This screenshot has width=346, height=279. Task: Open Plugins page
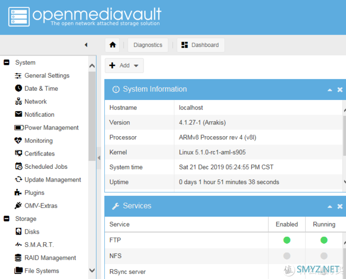coord(35,193)
